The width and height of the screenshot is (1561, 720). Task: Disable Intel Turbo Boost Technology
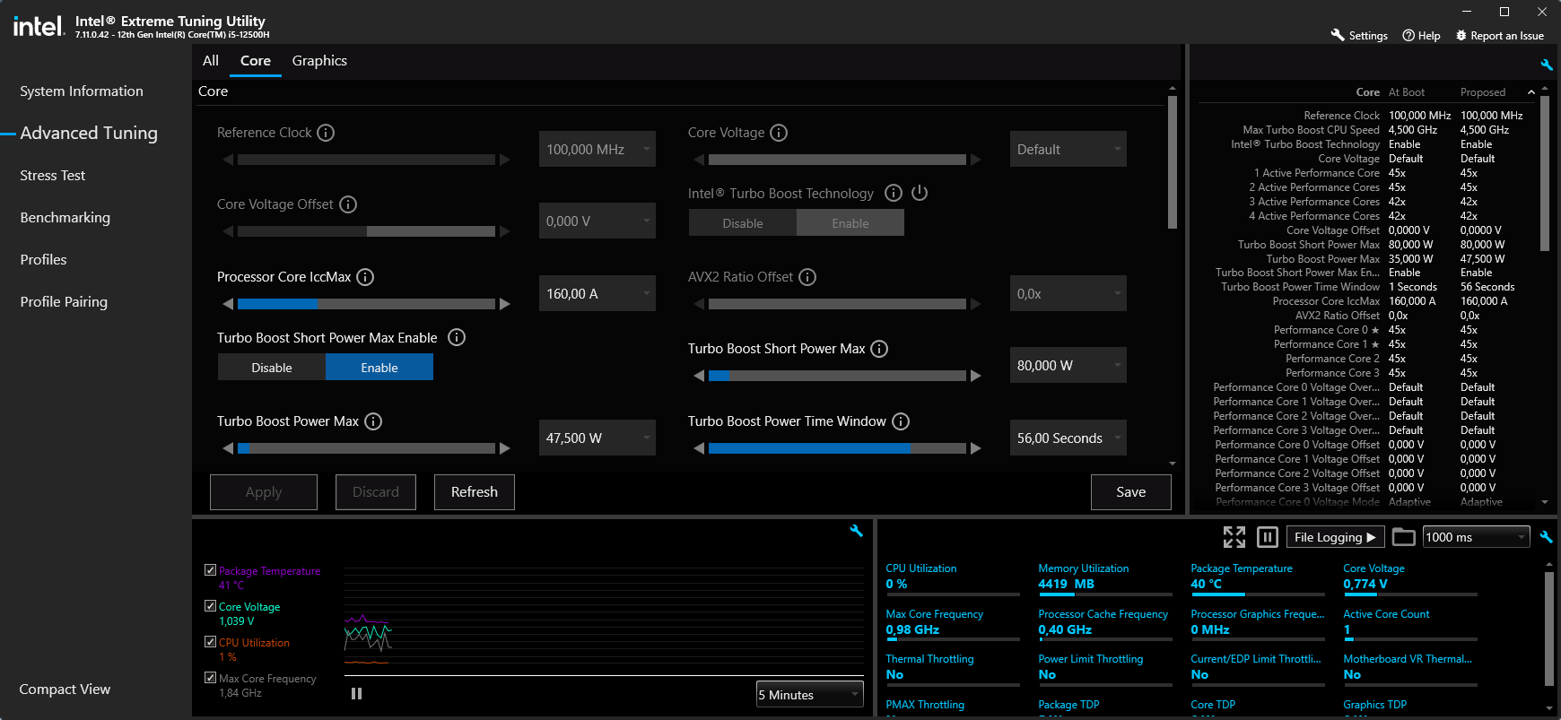click(x=743, y=222)
